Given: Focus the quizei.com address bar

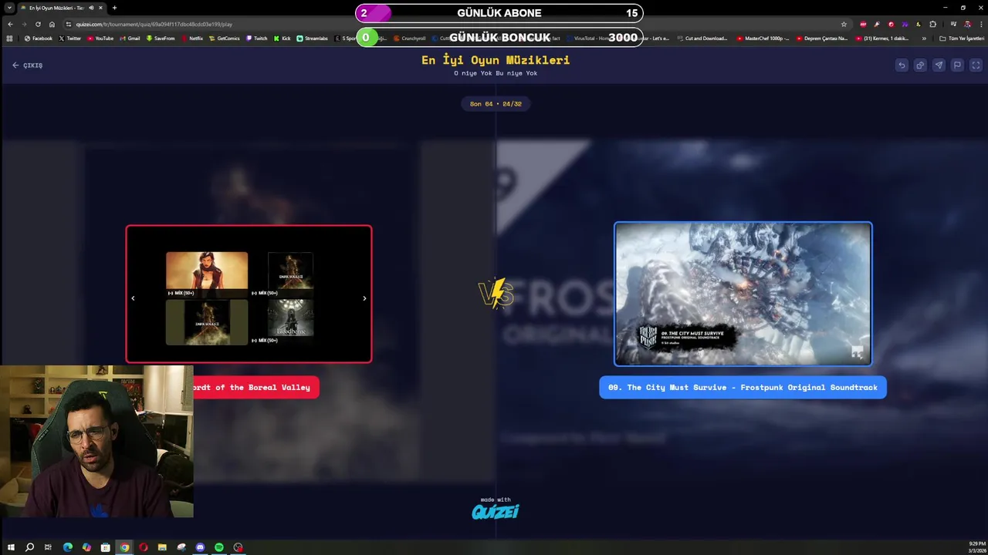Looking at the screenshot, I should [455, 24].
